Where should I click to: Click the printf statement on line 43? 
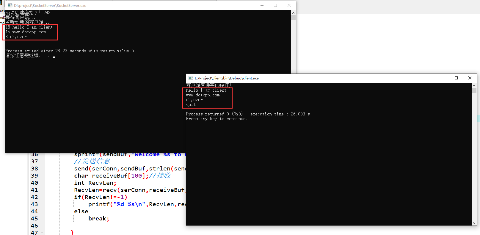tap(137, 204)
